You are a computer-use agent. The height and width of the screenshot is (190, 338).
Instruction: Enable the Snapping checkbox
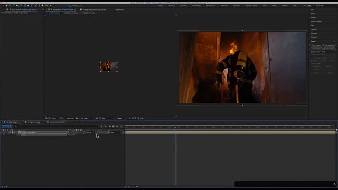pyautogui.click(x=70, y=6)
